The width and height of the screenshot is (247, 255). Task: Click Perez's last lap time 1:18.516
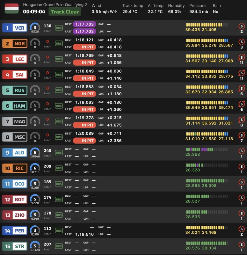click(x=84, y=234)
